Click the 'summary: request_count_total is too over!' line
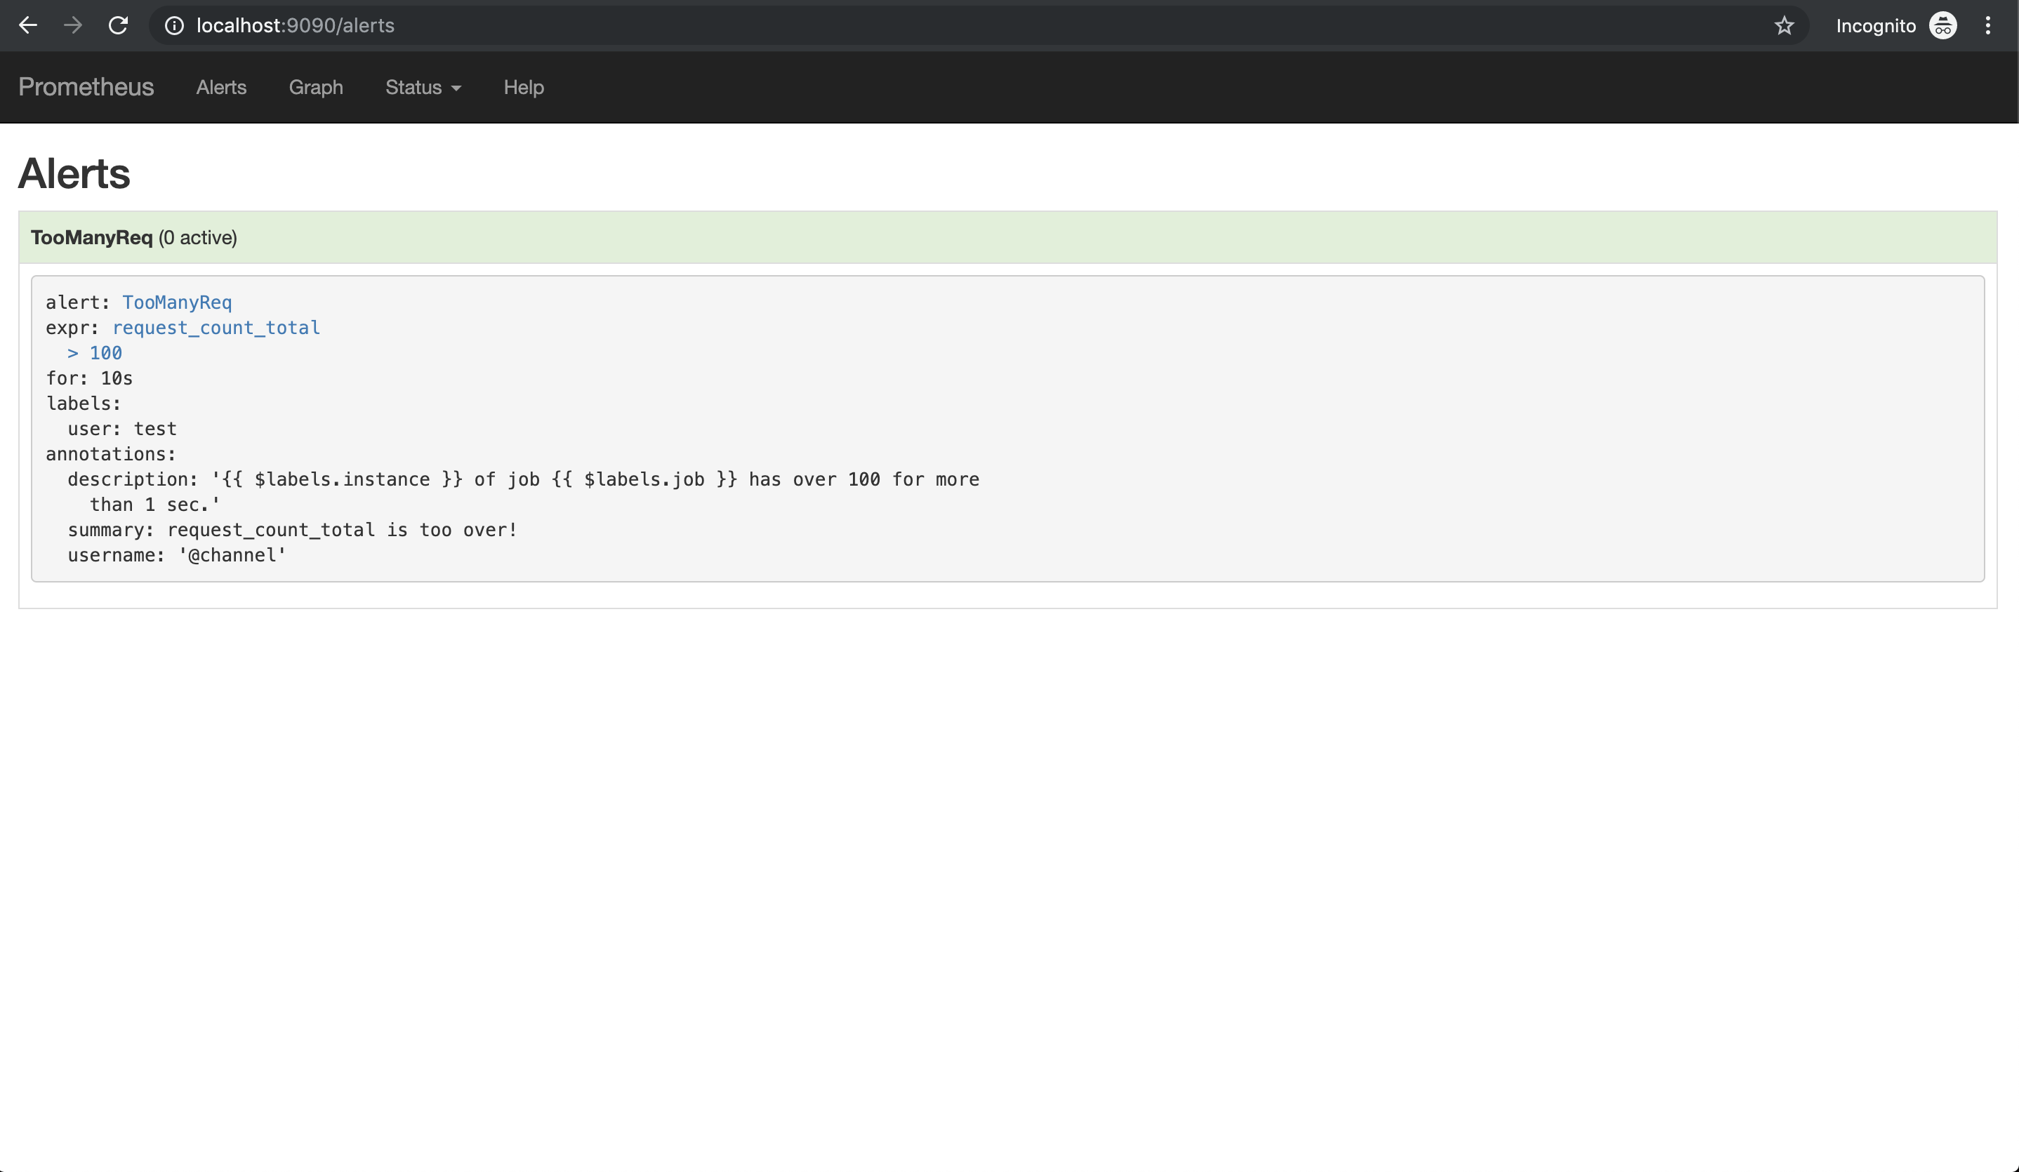The image size is (2019, 1172). pyautogui.click(x=293, y=530)
